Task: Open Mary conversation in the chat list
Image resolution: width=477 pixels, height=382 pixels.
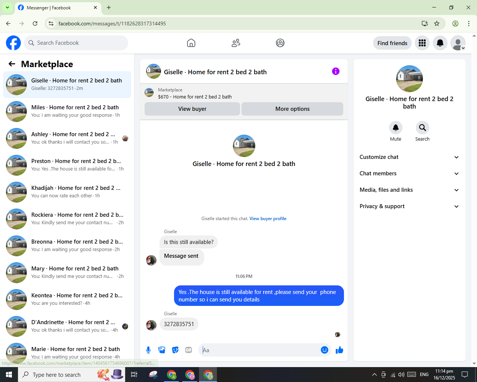Action: pyautogui.click(x=67, y=273)
